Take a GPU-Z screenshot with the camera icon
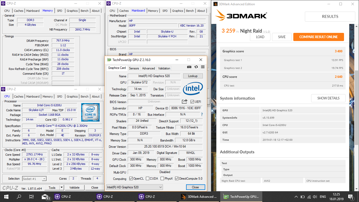 click(x=189, y=67)
